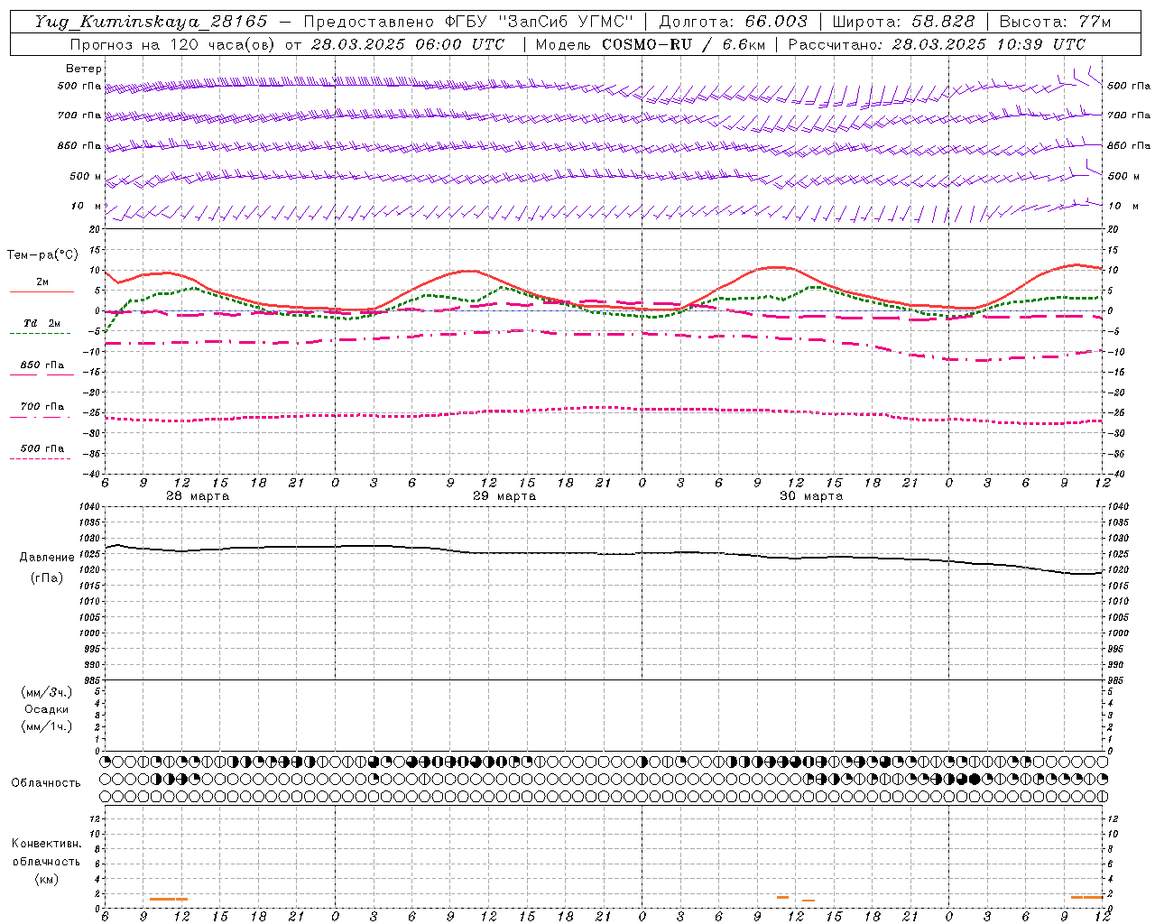This screenshot has width=1155, height=924.
Task: Click the Широта: 58.828 value
Action: coord(903,22)
